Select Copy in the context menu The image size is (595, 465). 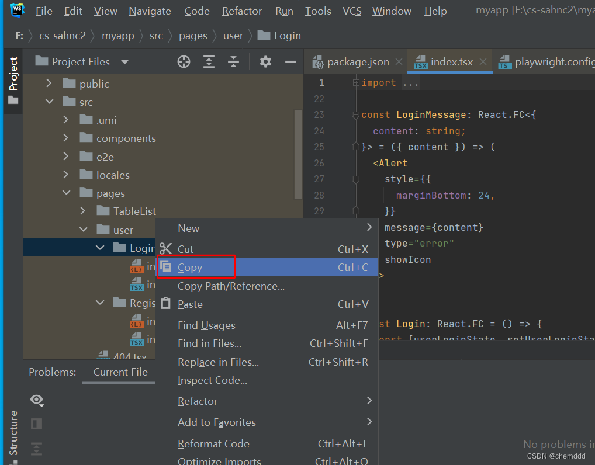click(x=267, y=267)
